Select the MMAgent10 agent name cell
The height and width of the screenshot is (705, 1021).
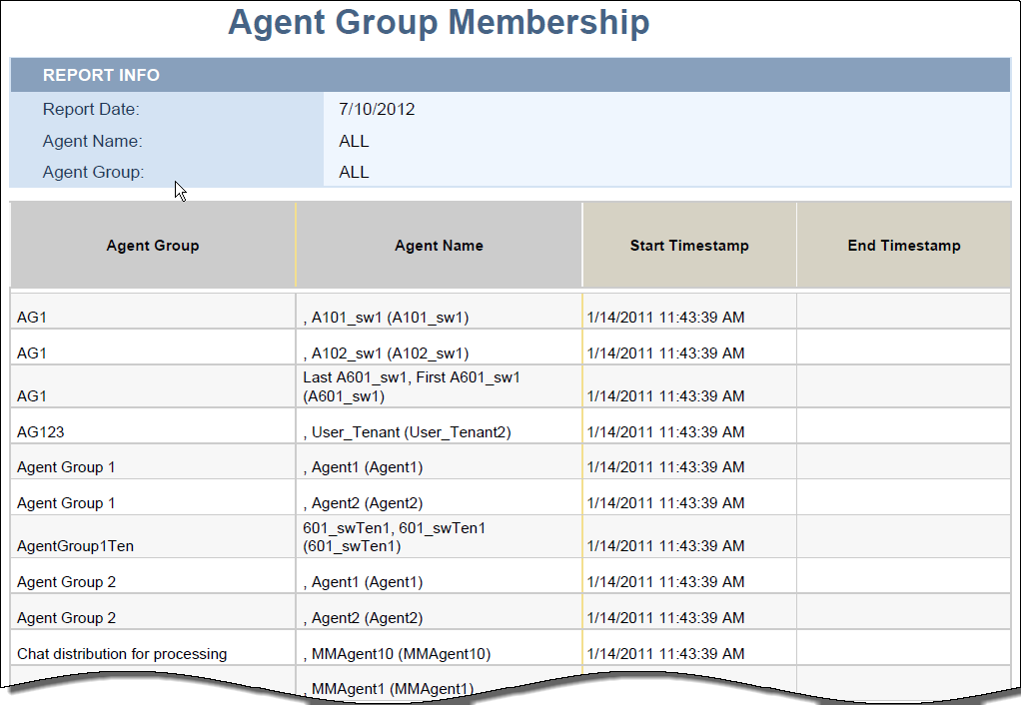tap(397, 654)
